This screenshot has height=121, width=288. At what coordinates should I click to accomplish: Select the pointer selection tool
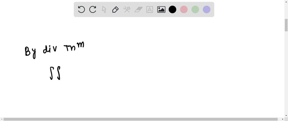(x=104, y=10)
